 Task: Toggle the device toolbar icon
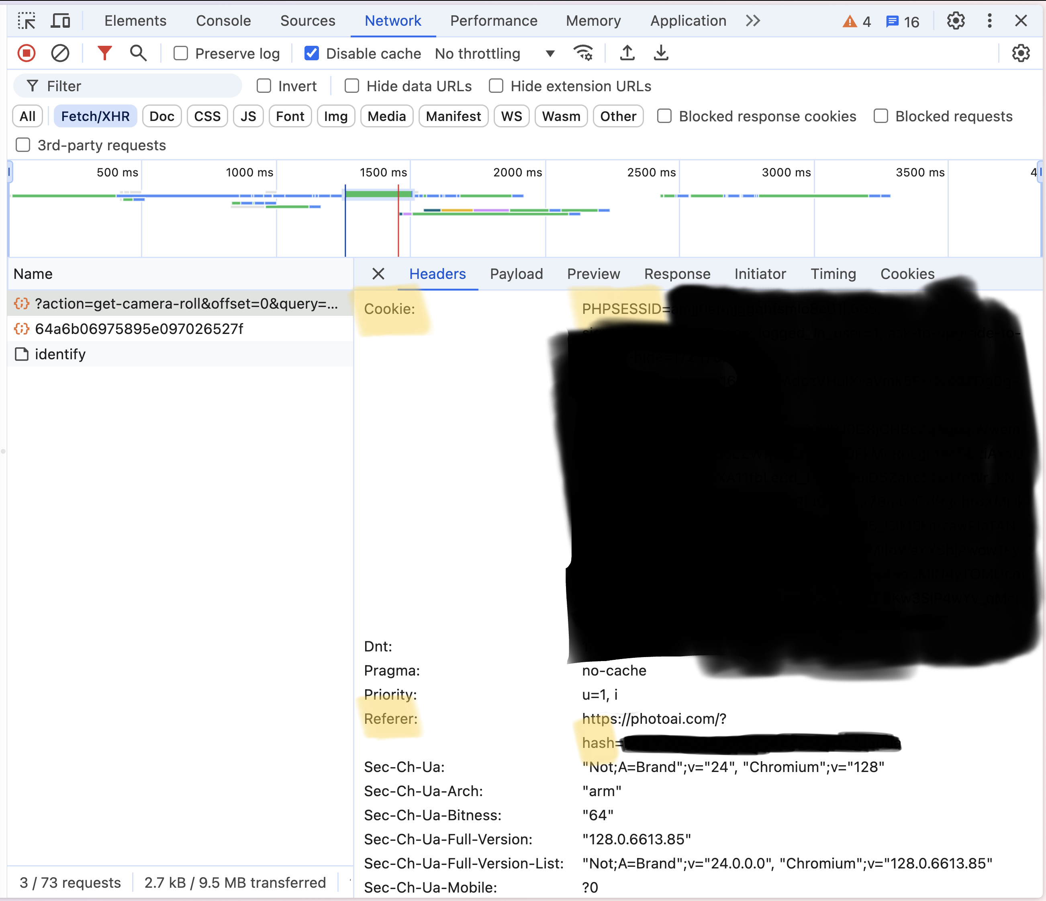click(61, 21)
